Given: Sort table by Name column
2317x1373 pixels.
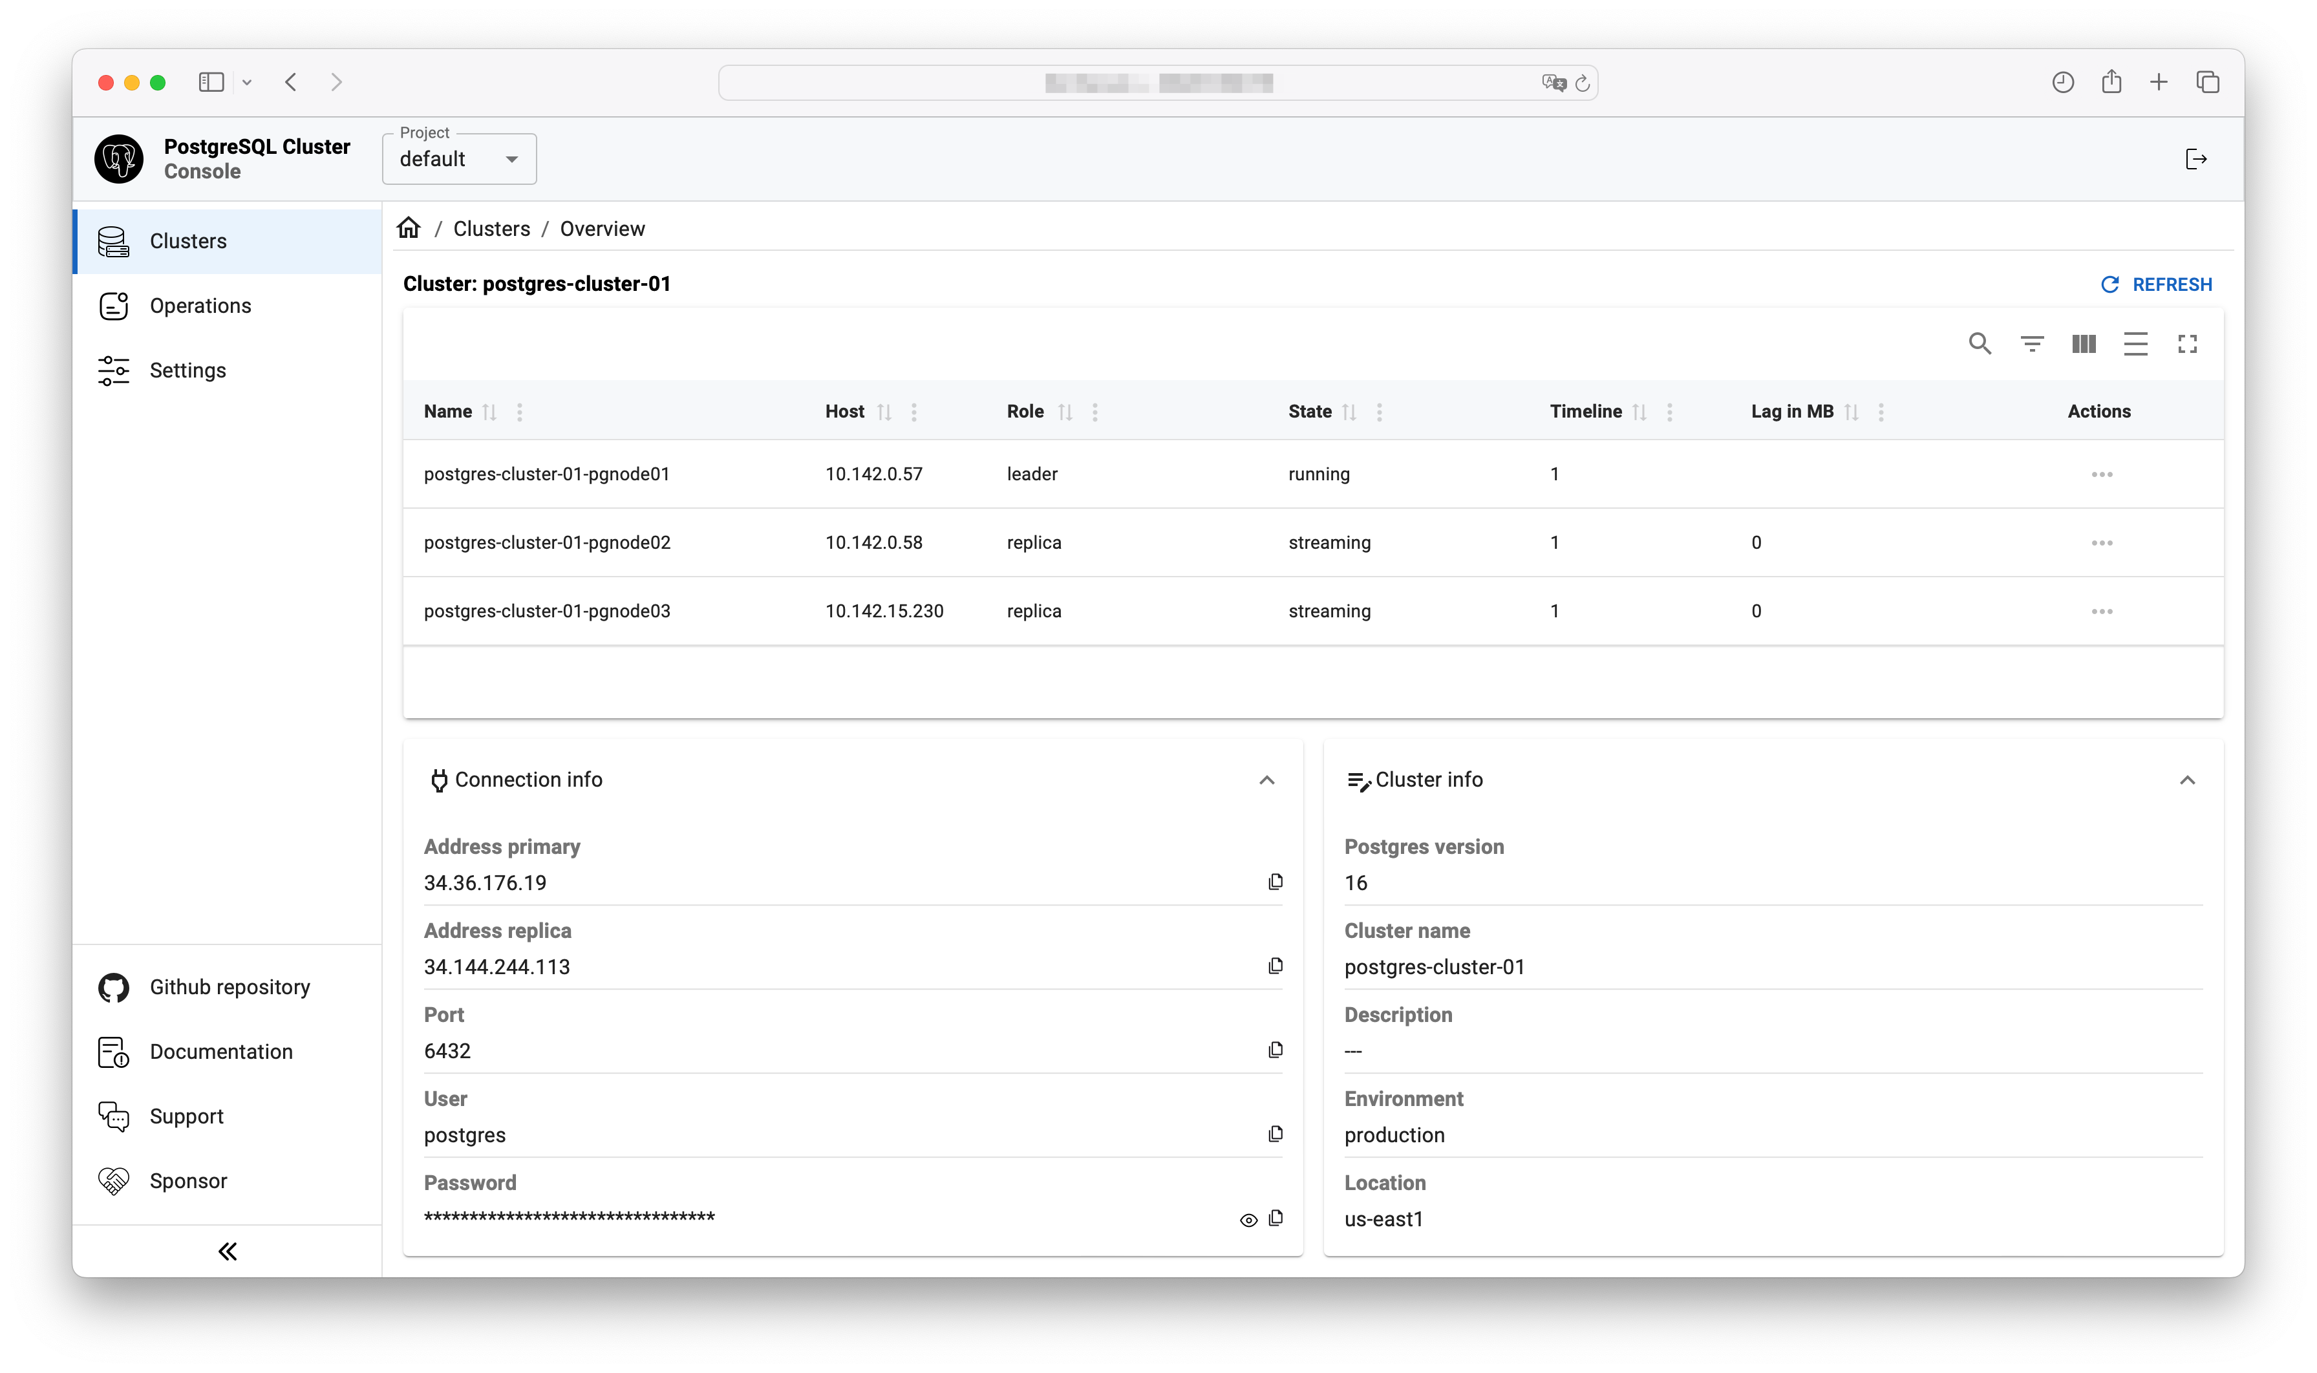Looking at the screenshot, I should [489, 412].
